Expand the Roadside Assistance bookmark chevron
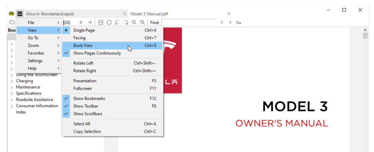Viewport: 374px width, 152px height. 12,100
